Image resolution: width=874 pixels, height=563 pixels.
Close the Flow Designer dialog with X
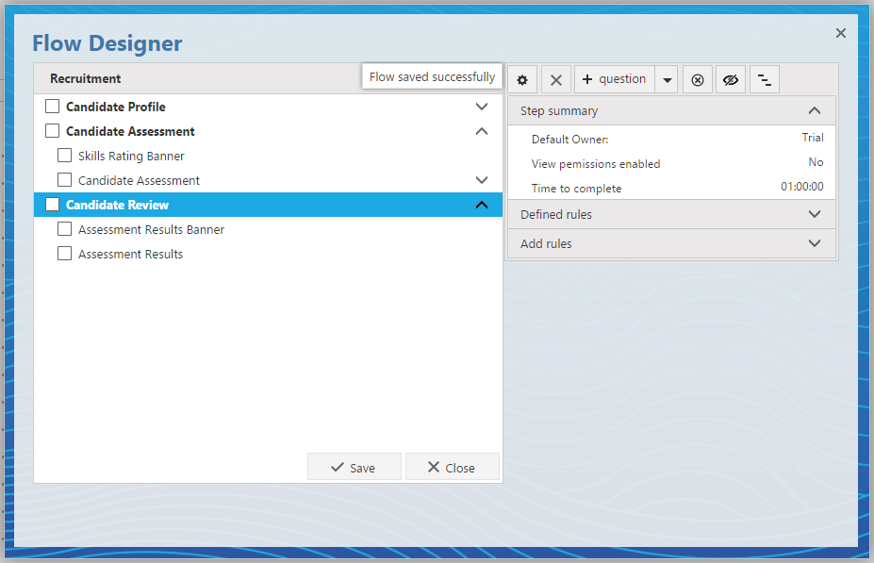click(841, 33)
